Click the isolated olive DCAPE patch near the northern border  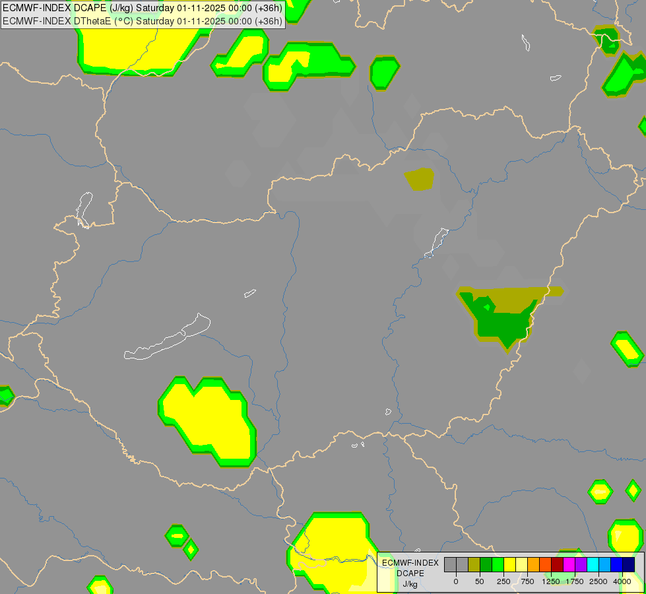420,179
